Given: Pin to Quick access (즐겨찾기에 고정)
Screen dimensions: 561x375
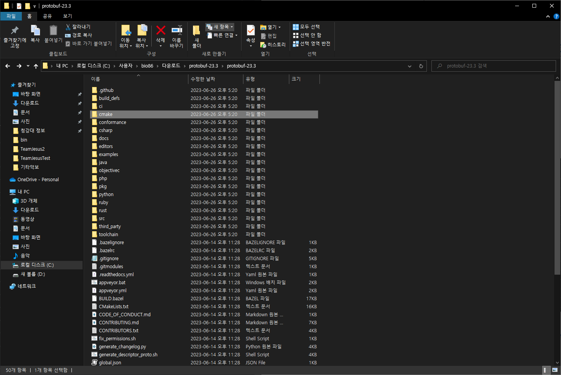Looking at the screenshot, I should click(15, 37).
